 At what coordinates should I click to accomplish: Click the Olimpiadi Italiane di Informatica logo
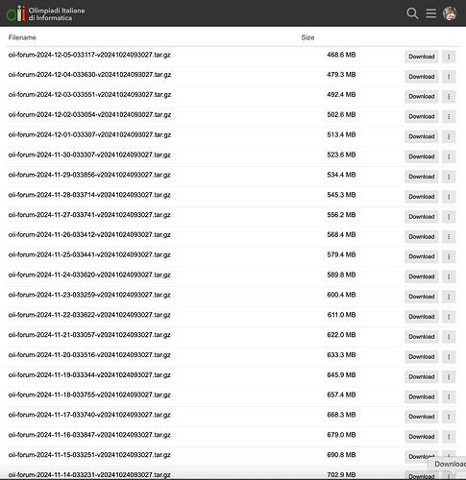tap(45, 13)
